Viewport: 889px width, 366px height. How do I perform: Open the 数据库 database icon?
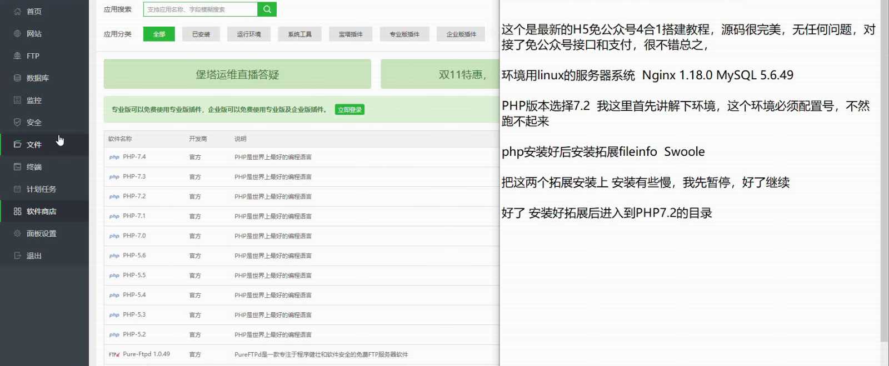(x=17, y=78)
